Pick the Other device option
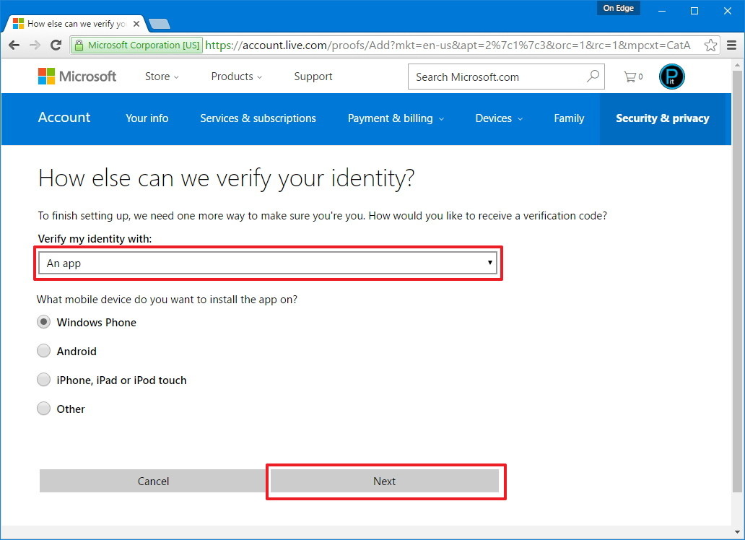 point(44,409)
